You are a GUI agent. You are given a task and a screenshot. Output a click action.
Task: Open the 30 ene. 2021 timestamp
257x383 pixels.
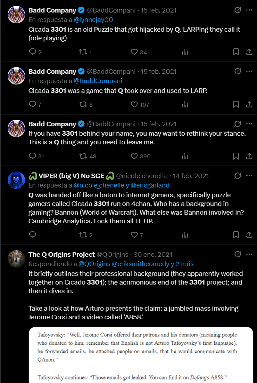(x=153, y=255)
